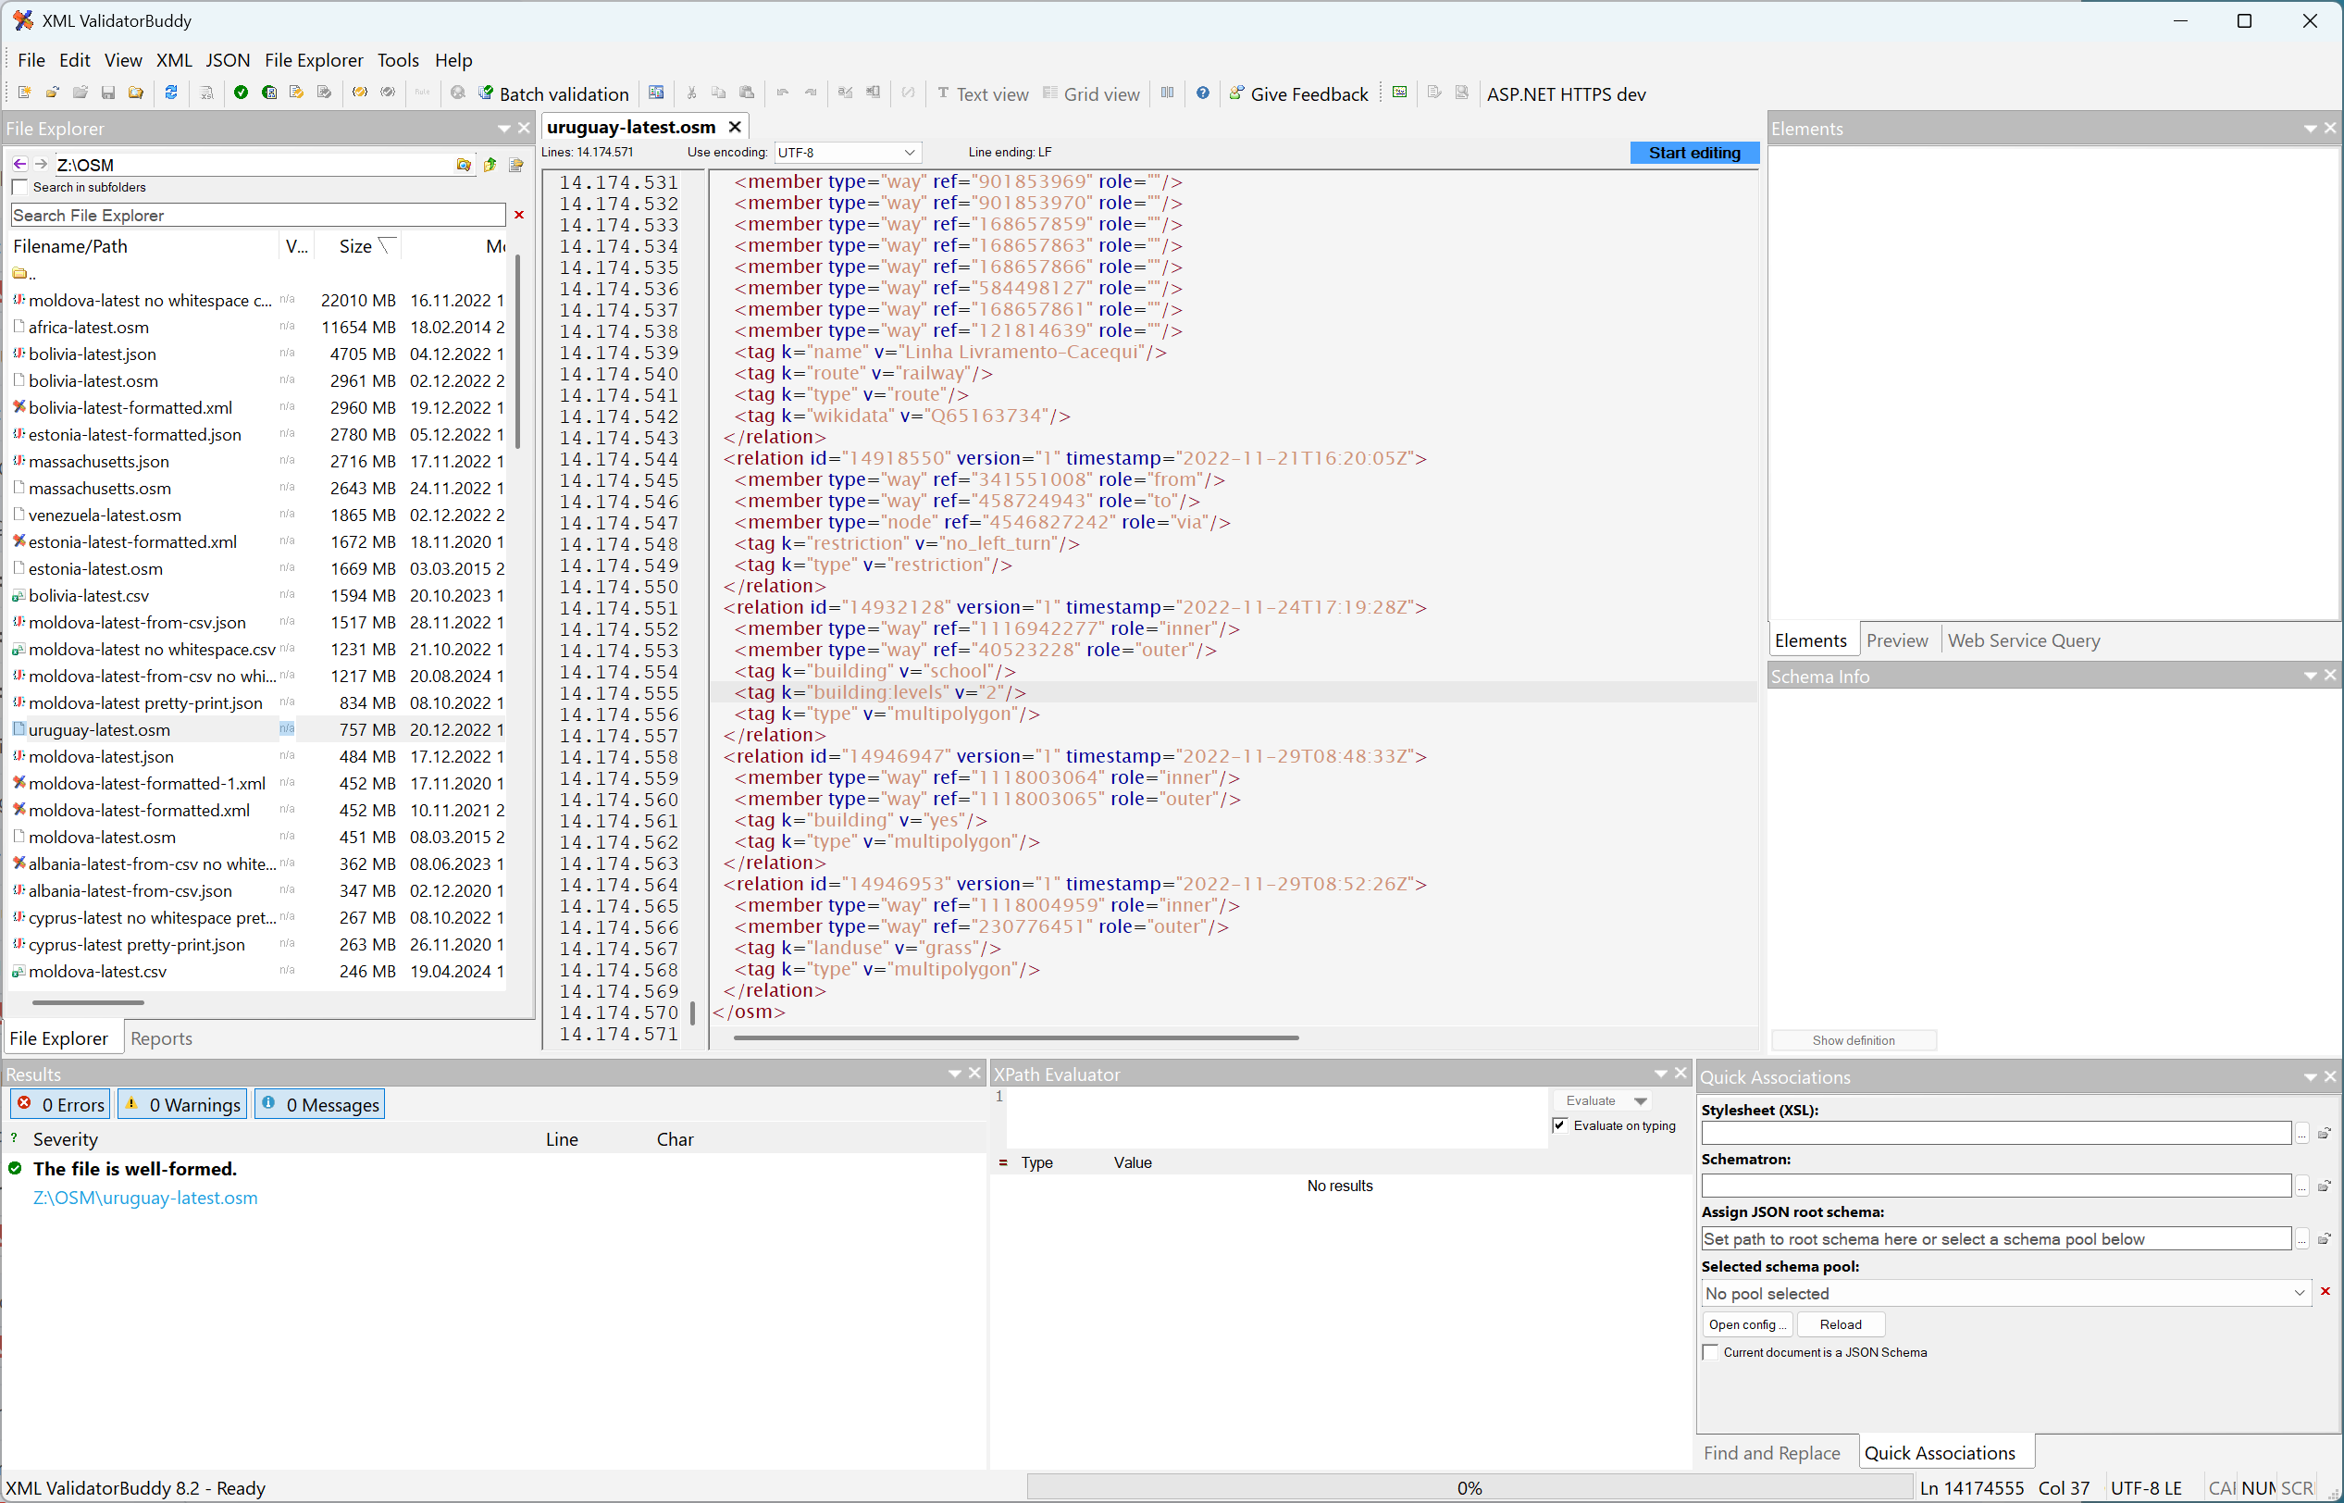Click the 0% progress bar in status bar
The image size is (2344, 1503).
pyautogui.click(x=1470, y=1487)
